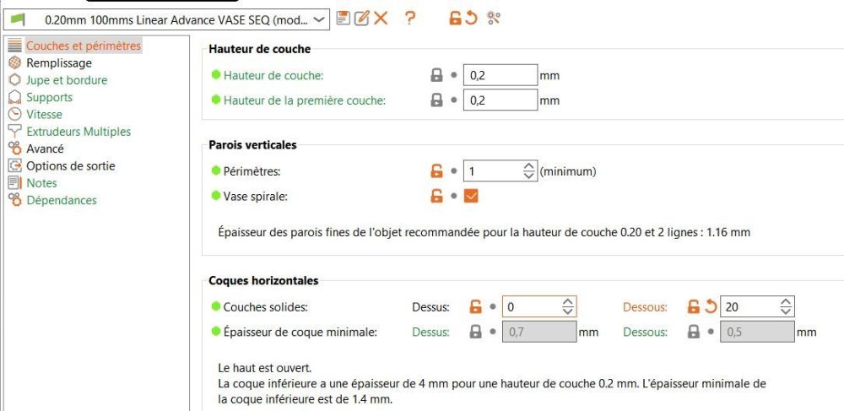Open the print preset dropdown
Image resolution: width=844 pixels, height=411 pixels.
click(x=319, y=19)
